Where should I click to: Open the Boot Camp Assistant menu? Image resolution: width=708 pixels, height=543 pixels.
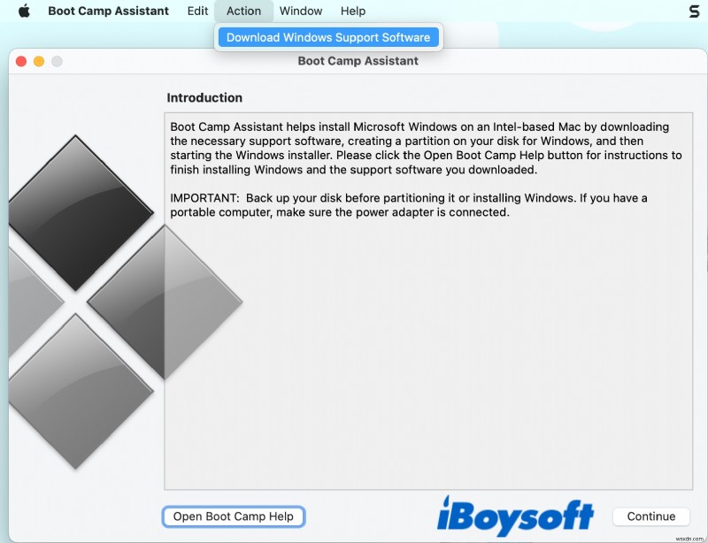coord(108,11)
